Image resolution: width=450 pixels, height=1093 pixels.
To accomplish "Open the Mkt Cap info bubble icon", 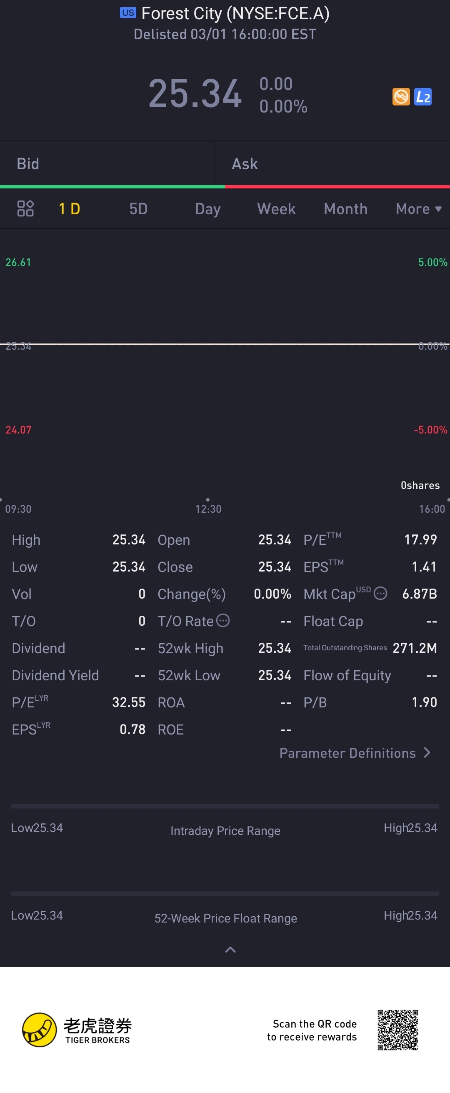I will (380, 593).
